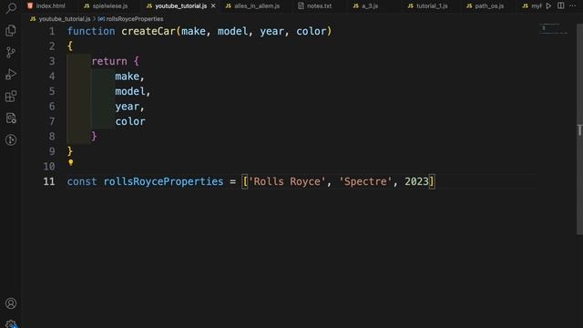Open the Search view in the activity bar

click(x=11, y=8)
